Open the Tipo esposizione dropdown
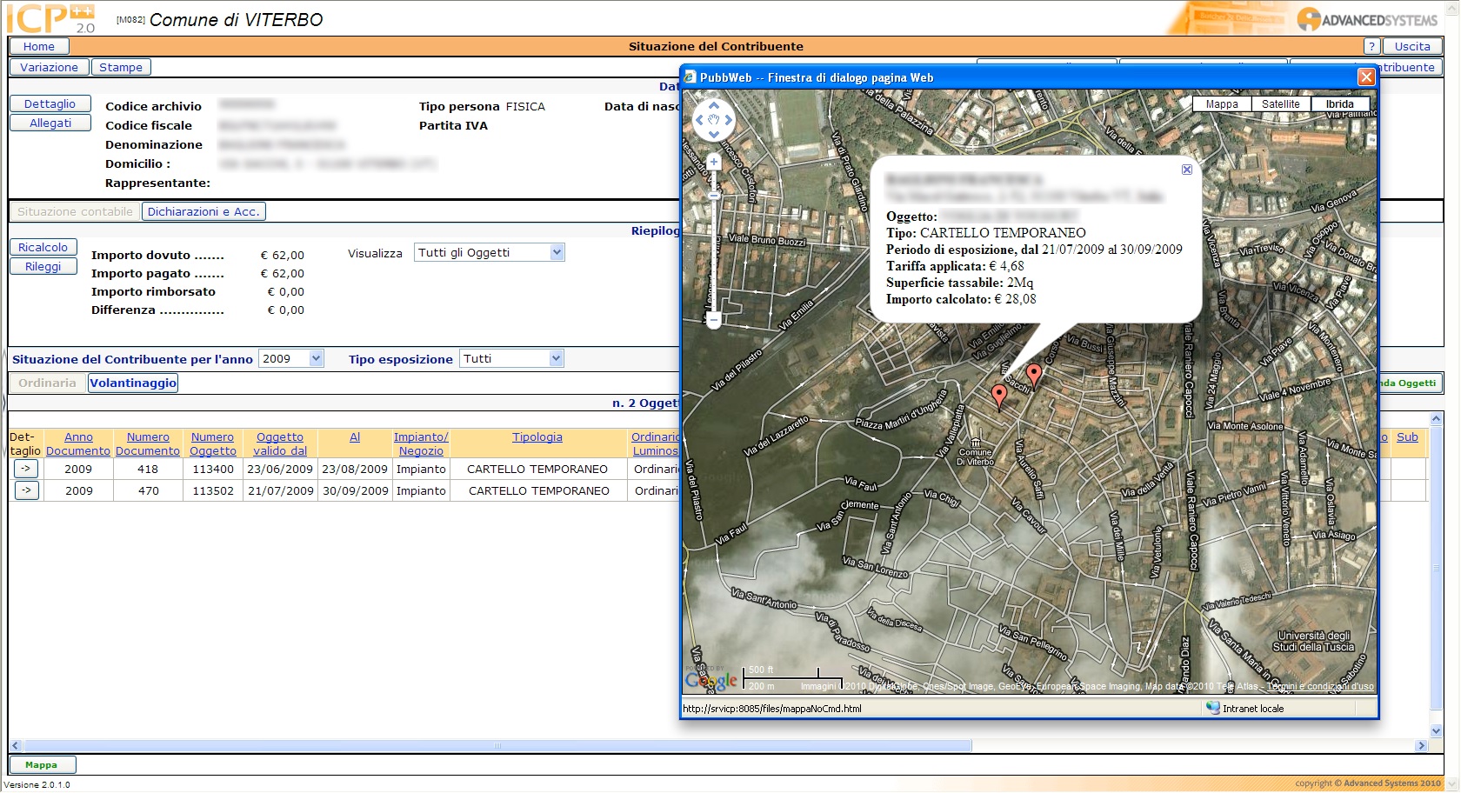1461x793 pixels. pos(557,359)
